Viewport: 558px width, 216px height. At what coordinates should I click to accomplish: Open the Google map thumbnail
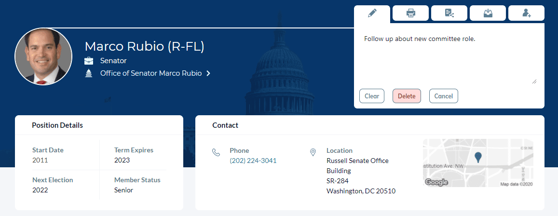478,163
